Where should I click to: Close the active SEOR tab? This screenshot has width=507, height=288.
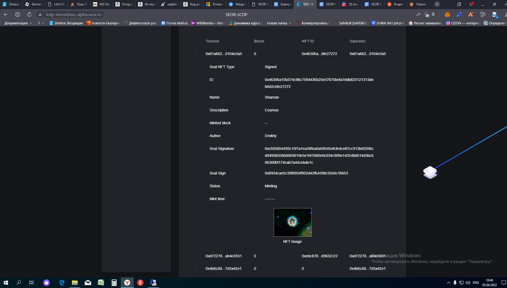[312, 4]
